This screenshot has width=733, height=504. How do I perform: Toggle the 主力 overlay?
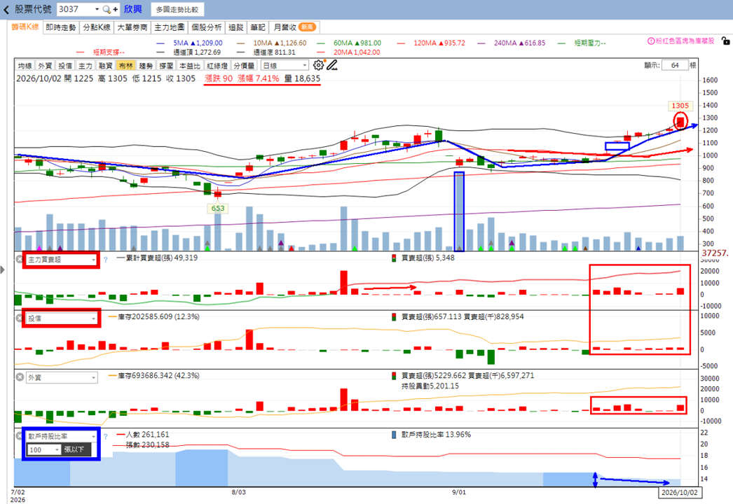pos(85,66)
